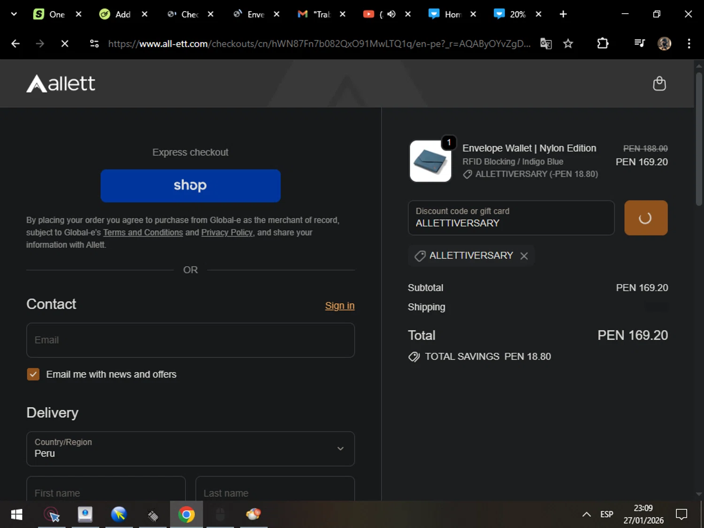Open Global-e Terms and Conditions link
Viewport: 704px width, 528px height.
pyautogui.click(x=143, y=232)
